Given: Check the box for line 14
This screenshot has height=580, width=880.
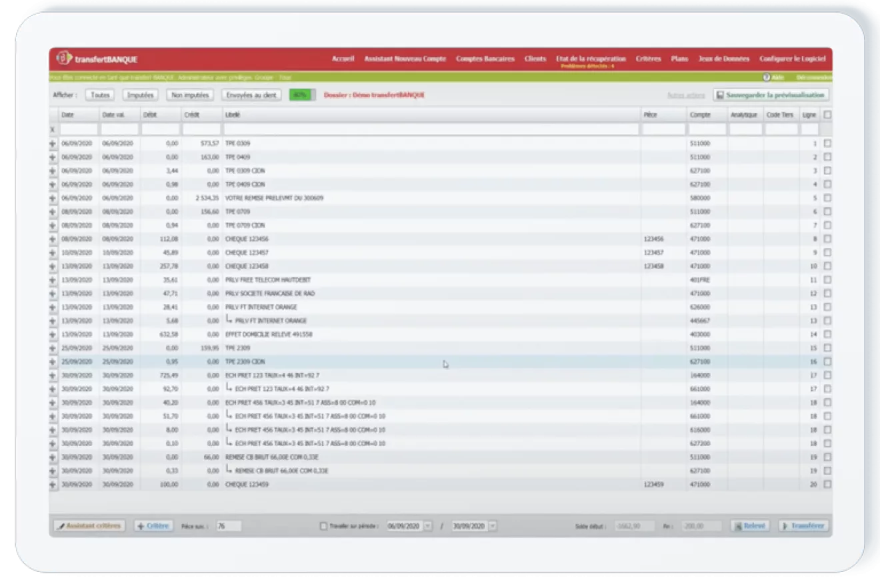Looking at the screenshot, I should 827,334.
